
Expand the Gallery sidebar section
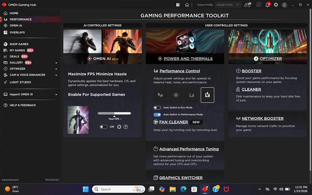pos(56,63)
